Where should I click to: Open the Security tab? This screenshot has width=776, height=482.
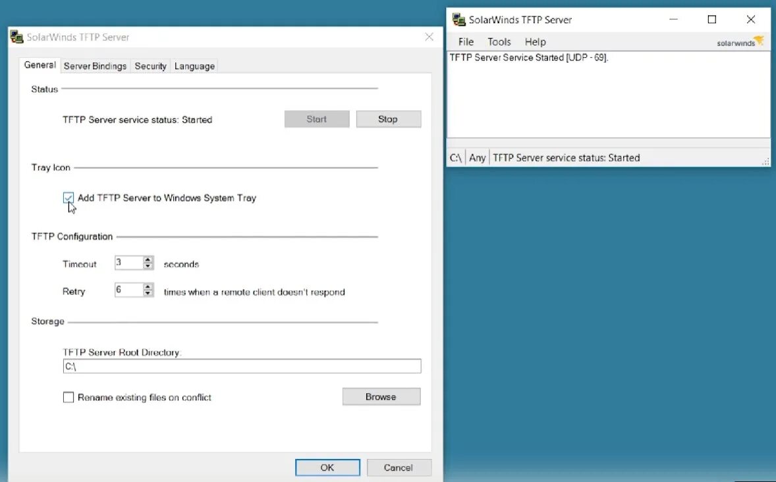150,66
